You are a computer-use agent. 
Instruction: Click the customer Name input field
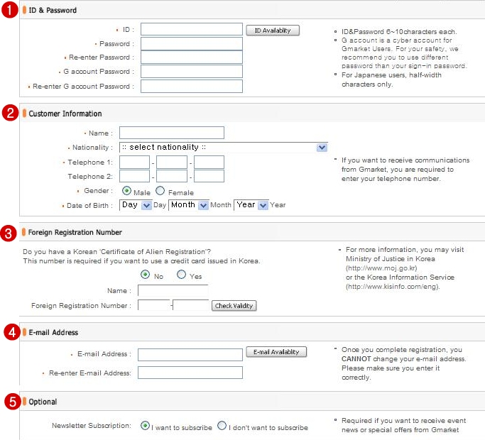tap(172, 133)
